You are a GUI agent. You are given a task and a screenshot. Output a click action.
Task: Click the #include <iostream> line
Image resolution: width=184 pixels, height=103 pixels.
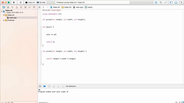click(x=52, y=10)
